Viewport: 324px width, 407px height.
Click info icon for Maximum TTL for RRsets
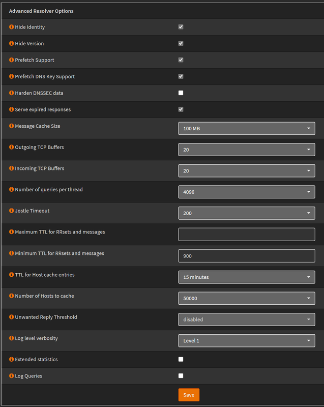coord(11,232)
